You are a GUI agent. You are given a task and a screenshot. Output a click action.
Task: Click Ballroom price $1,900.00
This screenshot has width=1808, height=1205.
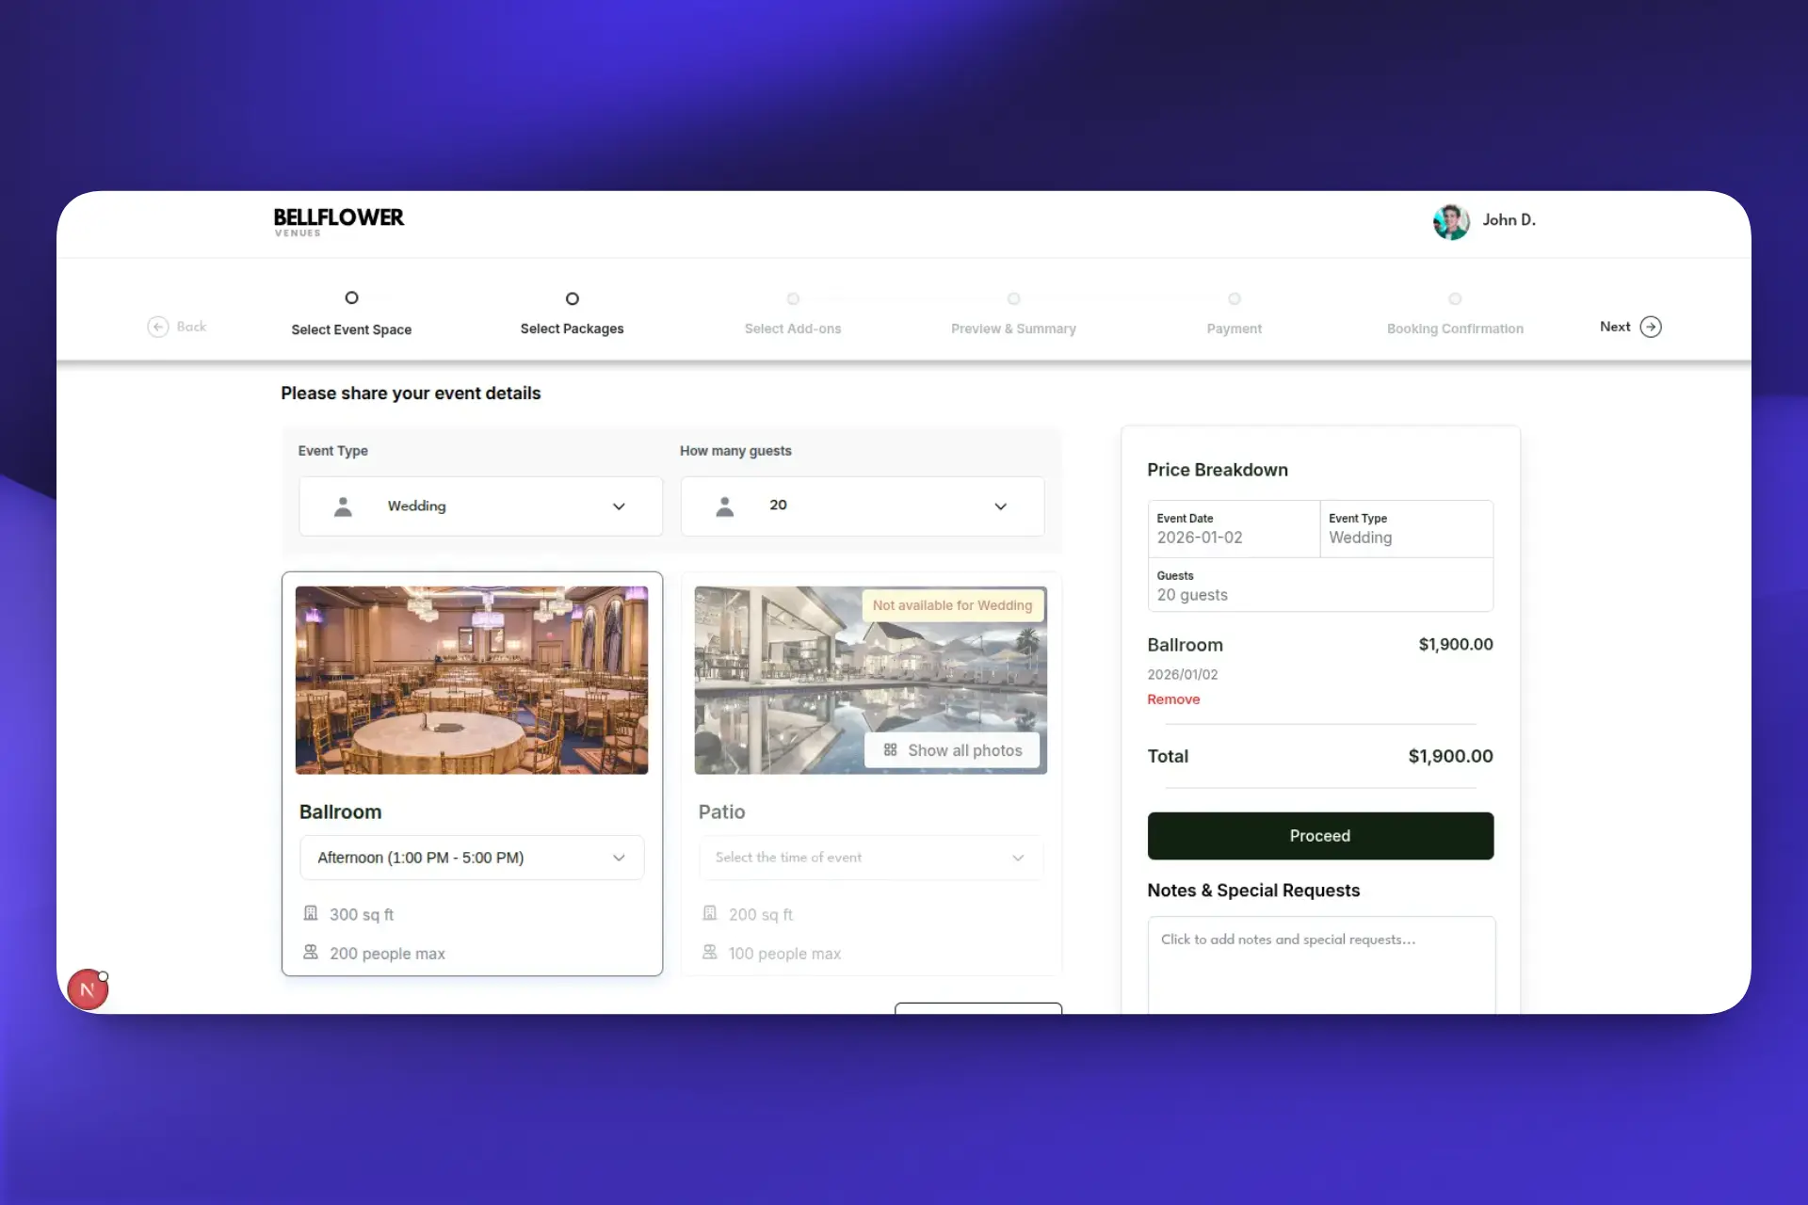click(x=1456, y=645)
